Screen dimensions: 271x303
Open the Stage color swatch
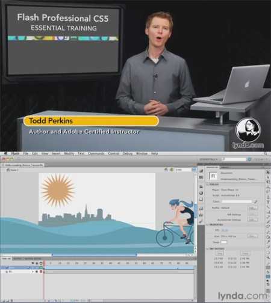[x=224, y=242]
